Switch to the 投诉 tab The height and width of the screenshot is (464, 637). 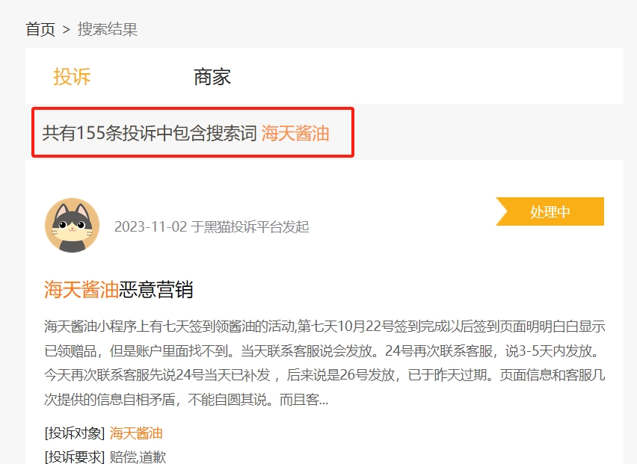click(72, 77)
